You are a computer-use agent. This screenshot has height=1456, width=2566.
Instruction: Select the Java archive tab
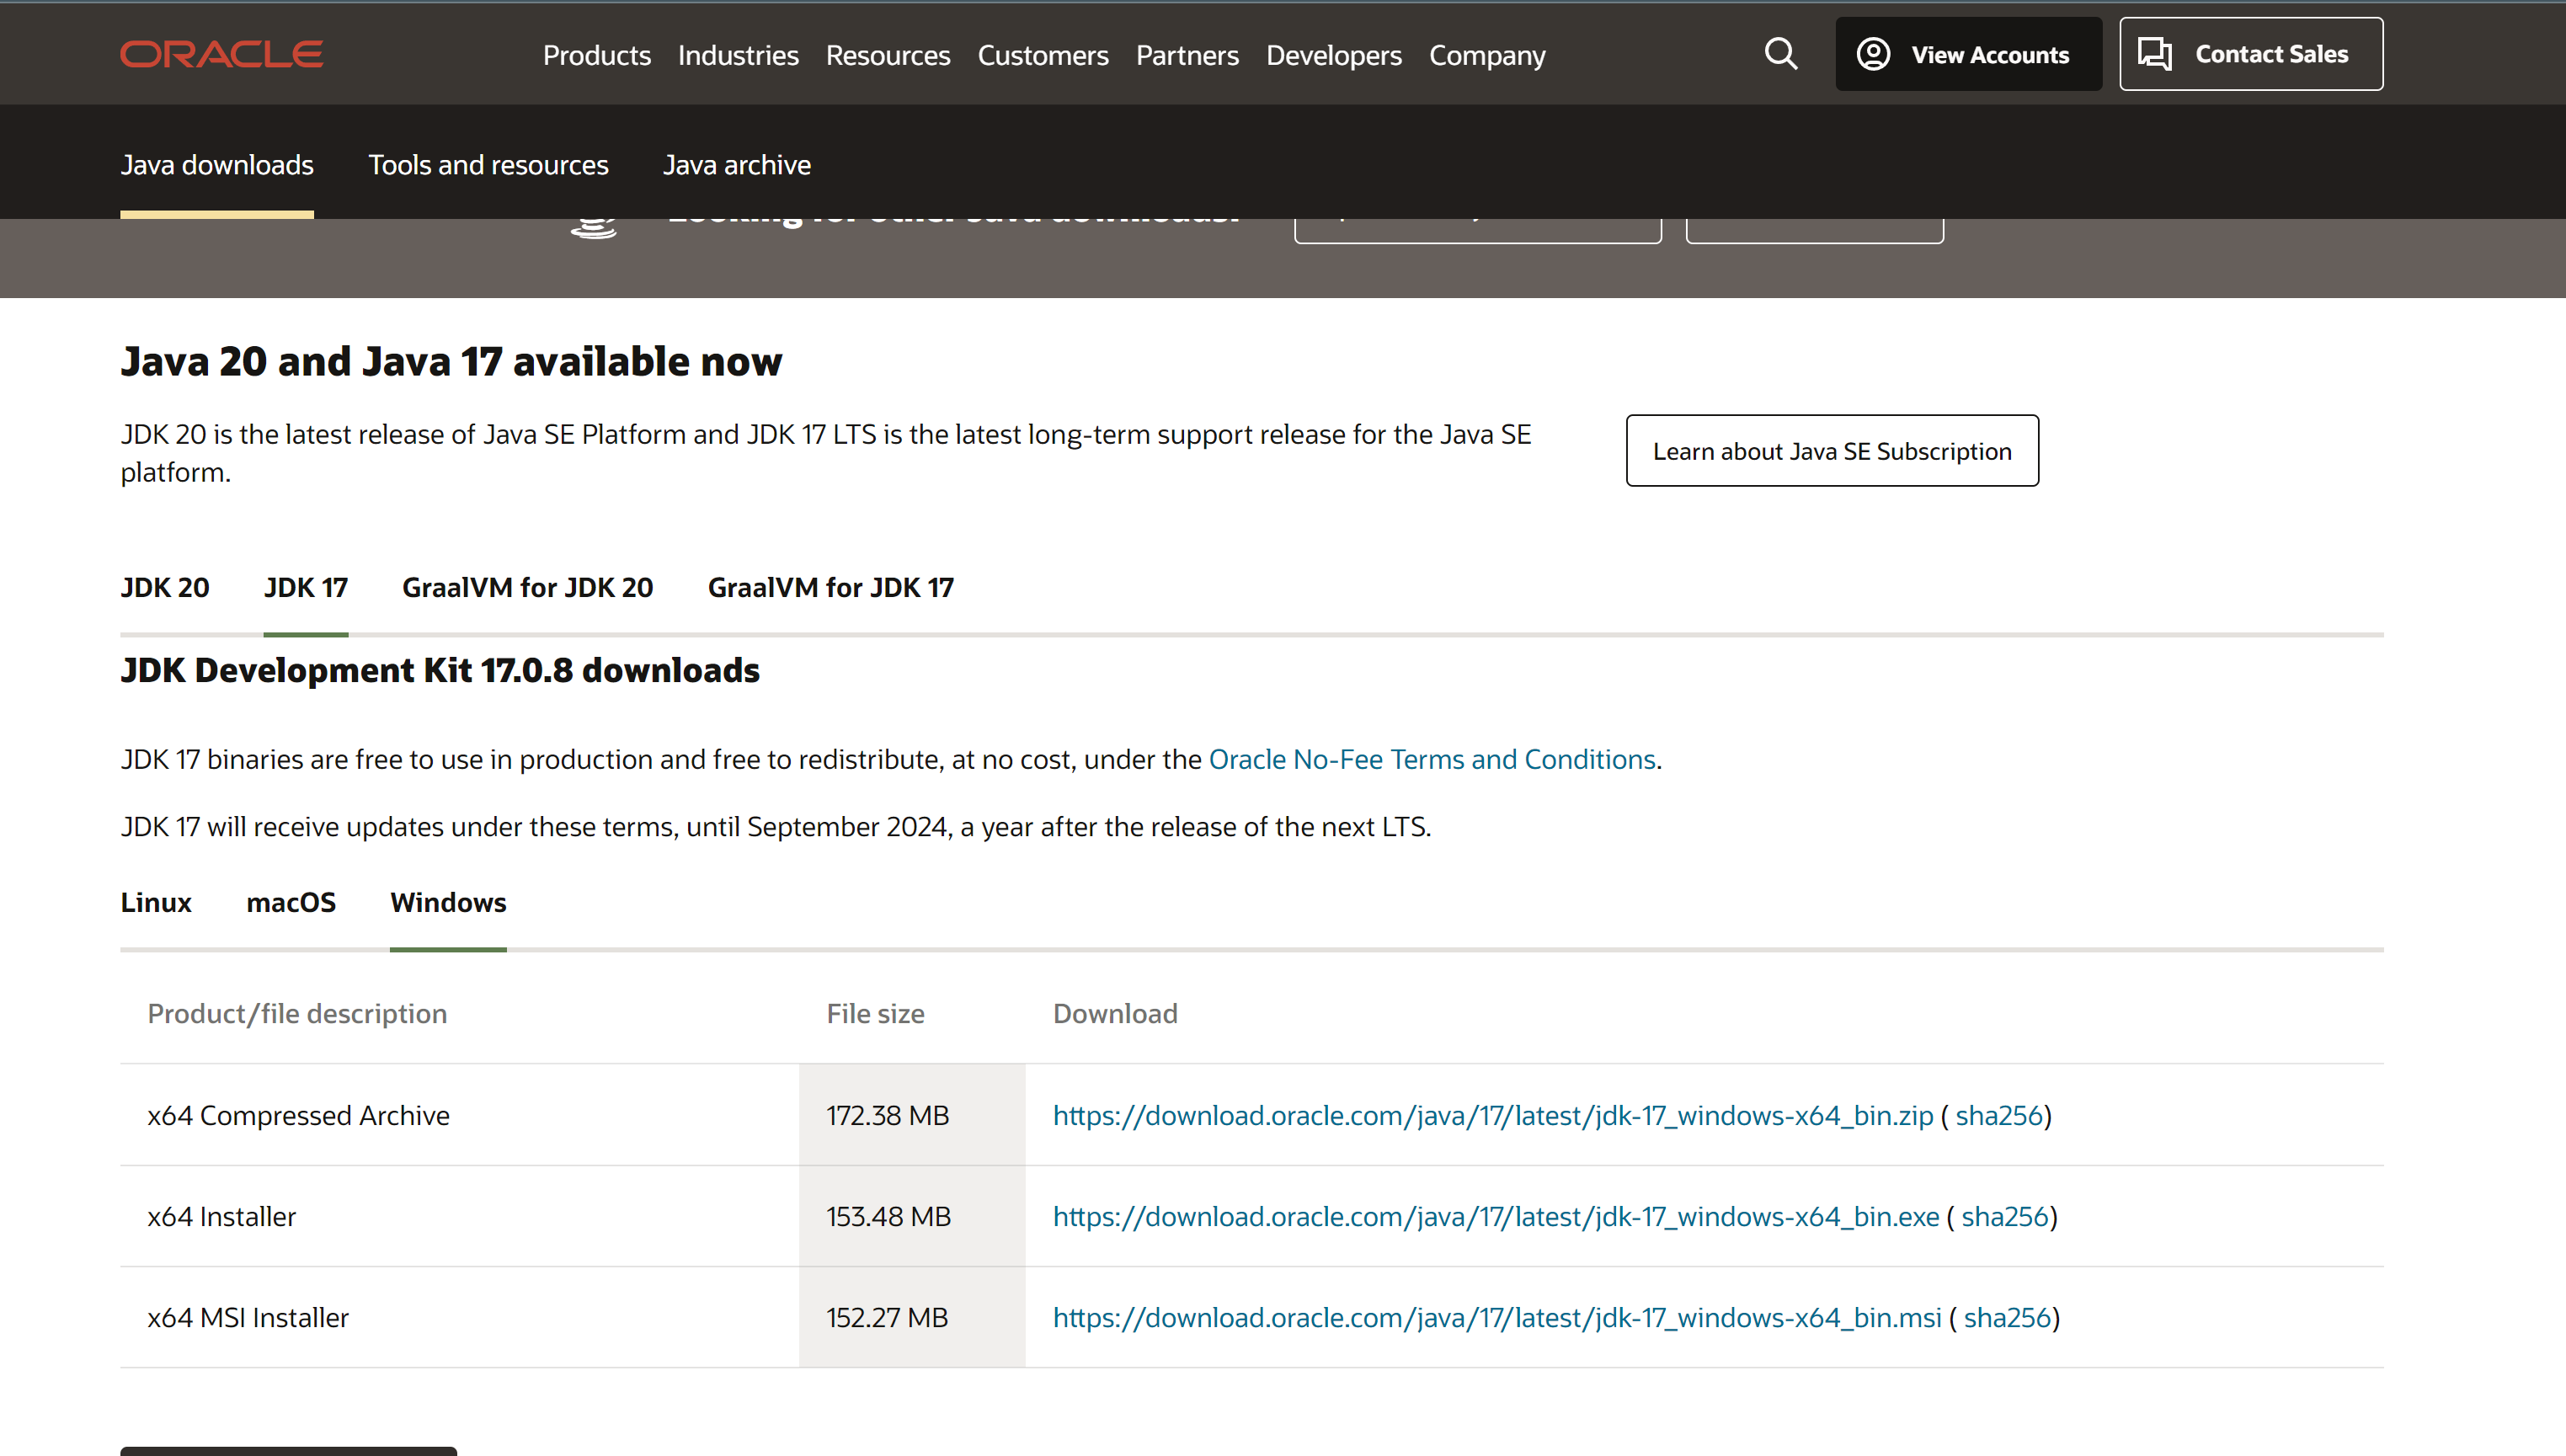[737, 165]
